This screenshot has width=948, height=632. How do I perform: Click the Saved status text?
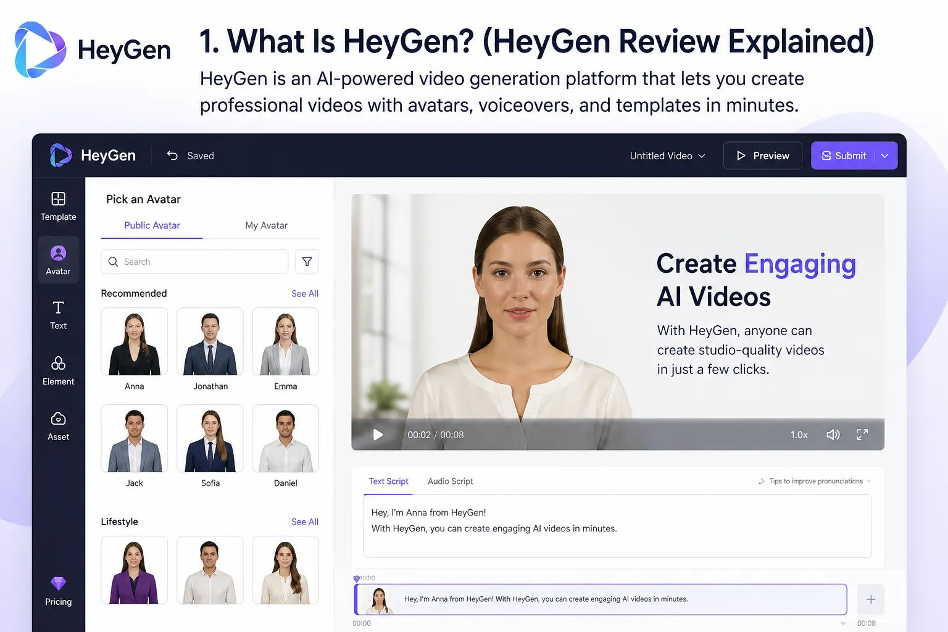[x=201, y=156]
